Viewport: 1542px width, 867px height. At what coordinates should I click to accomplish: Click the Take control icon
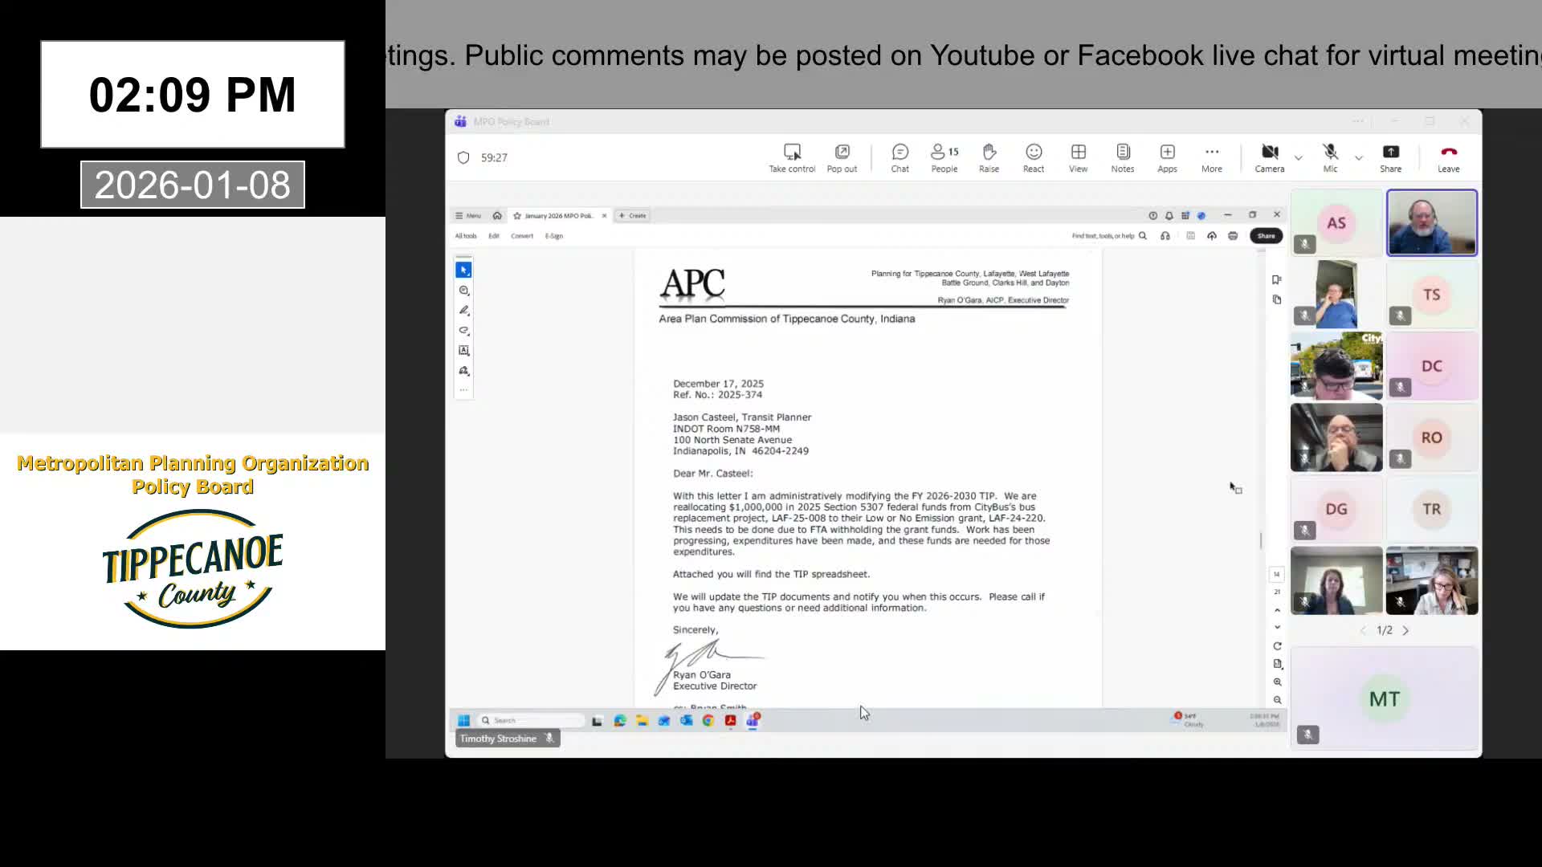pyautogui.click(x=792, y=153)
